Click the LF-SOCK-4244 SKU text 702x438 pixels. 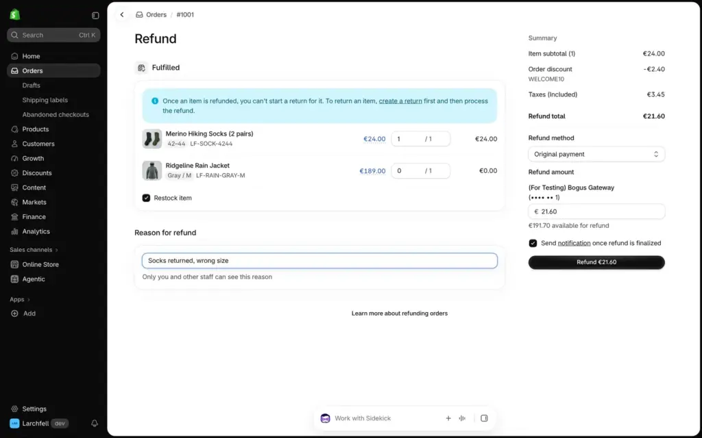[x=211, y=144]
